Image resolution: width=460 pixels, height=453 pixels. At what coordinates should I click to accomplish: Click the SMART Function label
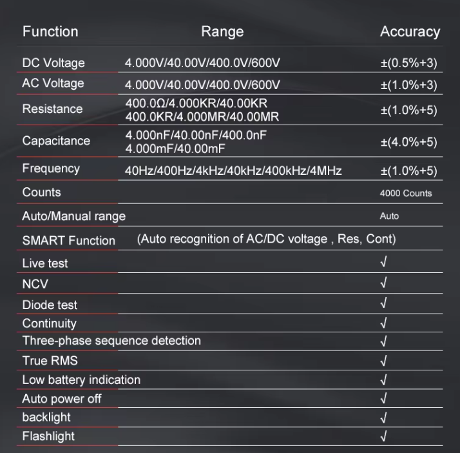68,241
